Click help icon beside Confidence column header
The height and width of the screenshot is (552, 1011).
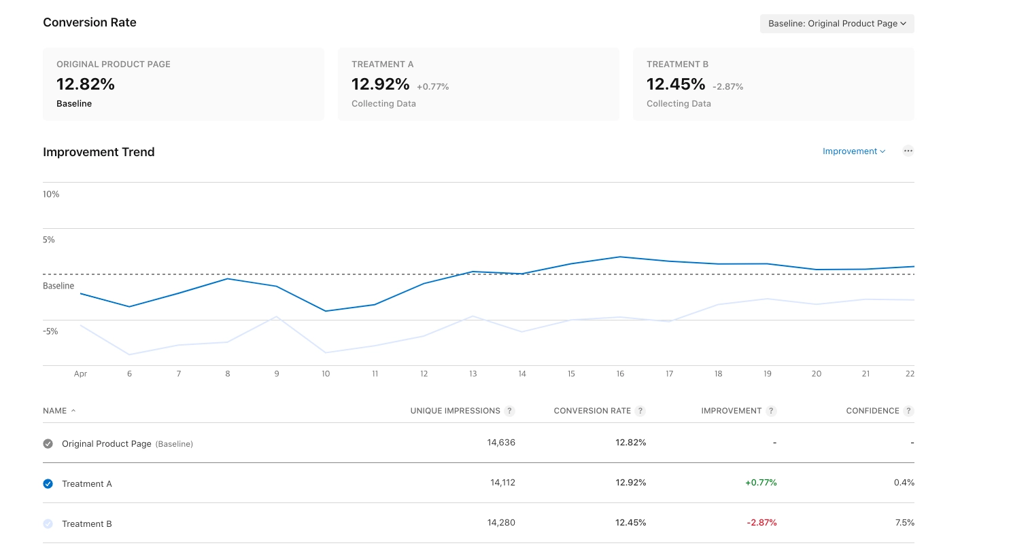coord(908,411)
